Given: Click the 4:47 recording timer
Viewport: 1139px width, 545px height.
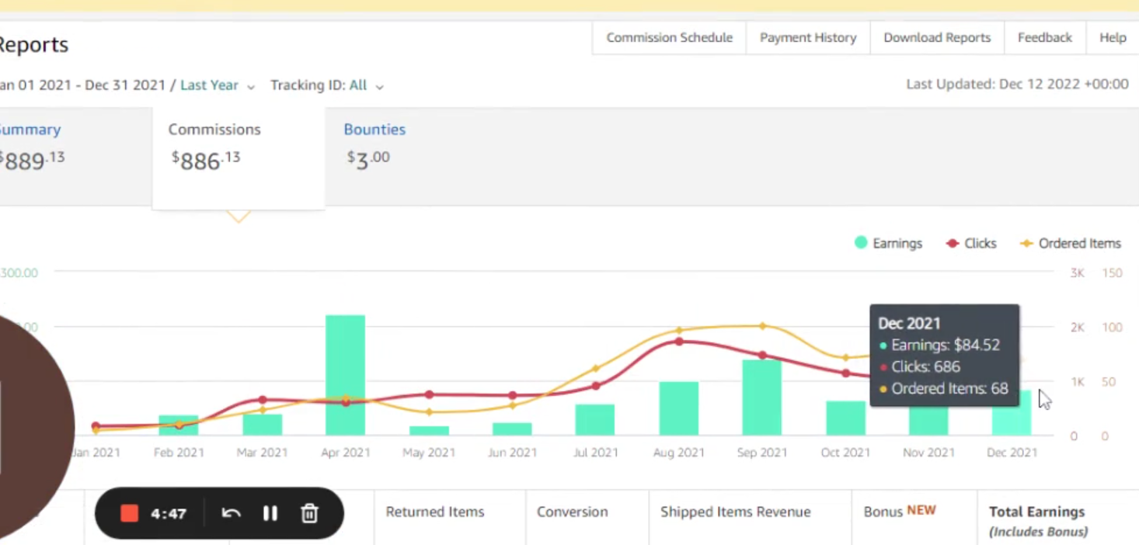Looking at the screenshot, I should [169, 514].
